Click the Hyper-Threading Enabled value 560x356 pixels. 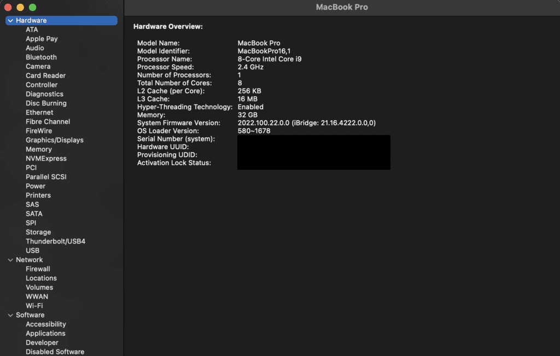click(250, 107)
